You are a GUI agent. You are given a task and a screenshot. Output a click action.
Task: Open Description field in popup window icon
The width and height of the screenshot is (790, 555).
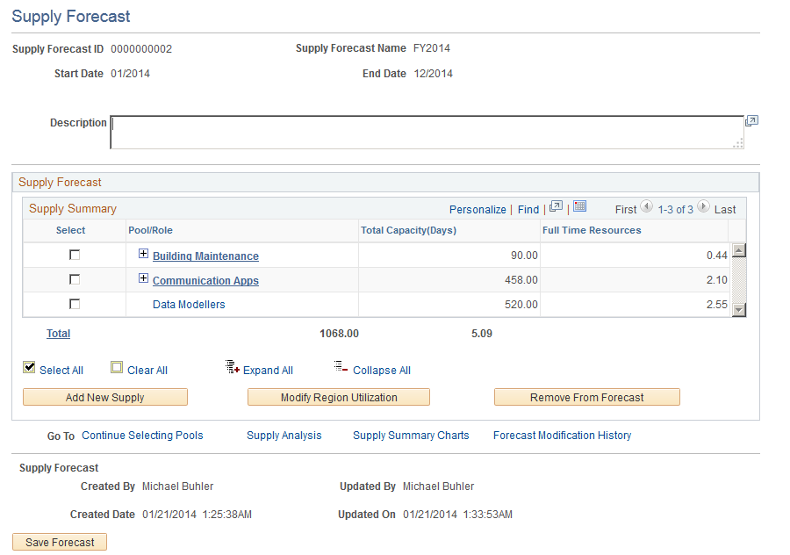click(751, 121)
